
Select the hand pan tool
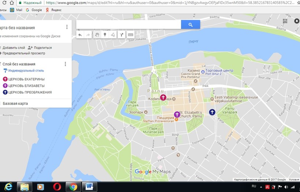tap(97, 35)
